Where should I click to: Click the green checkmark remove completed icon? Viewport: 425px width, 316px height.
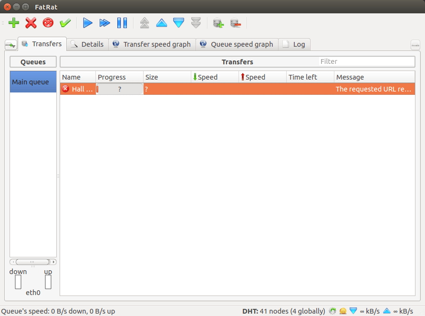(x=65, y=23)
